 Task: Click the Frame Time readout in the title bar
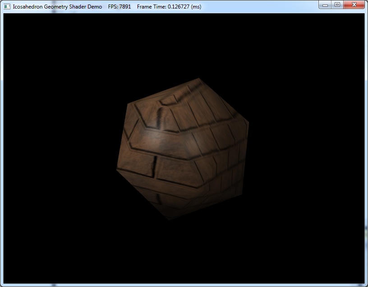coord(169,7)
